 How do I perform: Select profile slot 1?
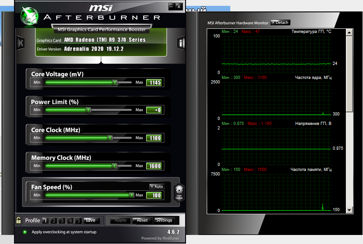click(45, 221)
